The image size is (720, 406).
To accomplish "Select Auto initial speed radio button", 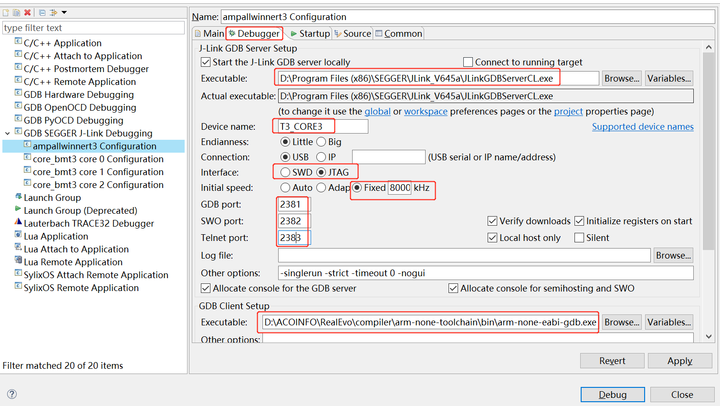I will coord(285,187).
